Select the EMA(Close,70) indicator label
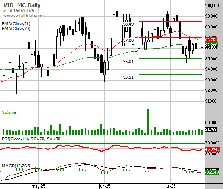Viewport: 223px width, 189px height. (x=16, y=28)
